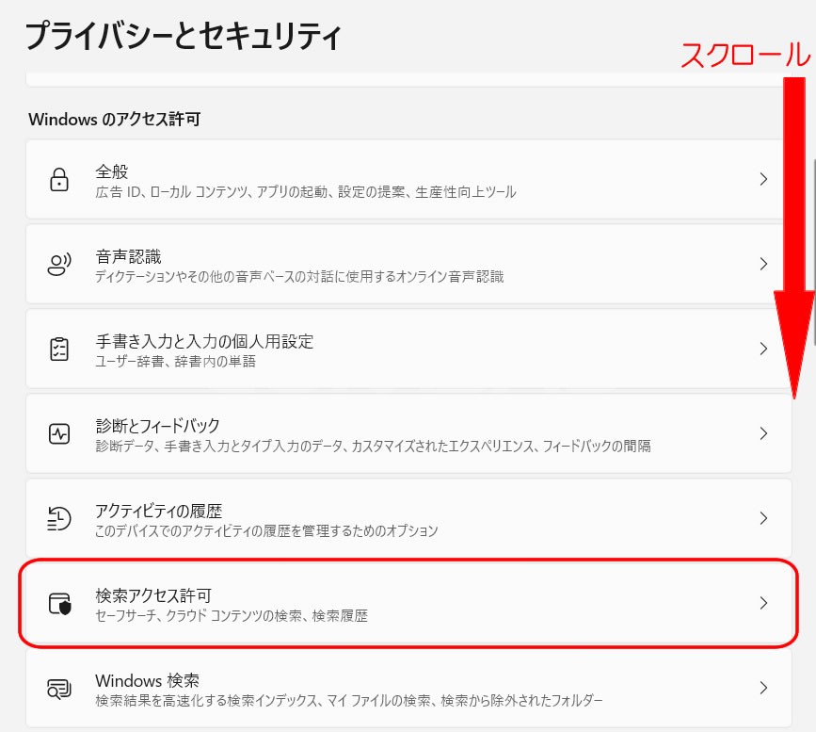Open the アクティビティの履歴 settings page
This screenshot has width=816, height=732.
(405, 518)
